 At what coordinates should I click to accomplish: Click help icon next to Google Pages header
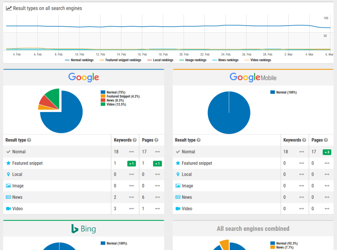(156, 140)
